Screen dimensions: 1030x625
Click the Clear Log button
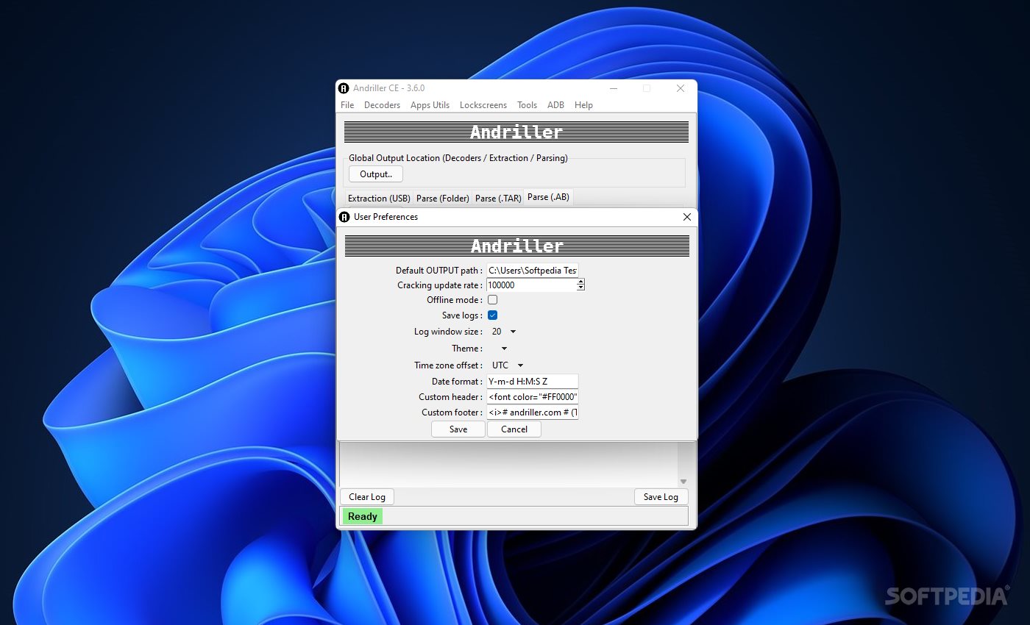(367, 497)
